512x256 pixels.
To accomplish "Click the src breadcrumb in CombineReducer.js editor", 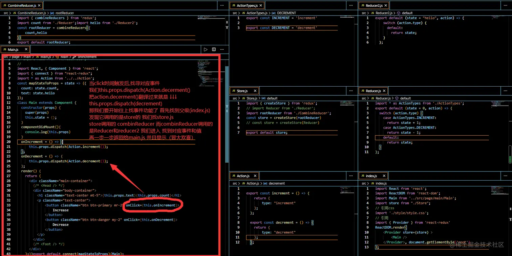I will [x=6, y=13].
